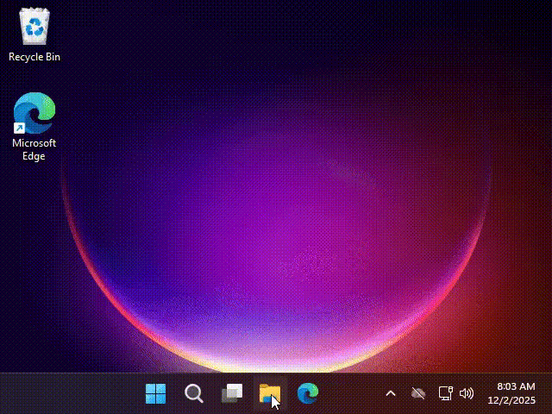Click the "Microsoft Edge" text label
Screen dimensions: 552x414
click(34, 149)
